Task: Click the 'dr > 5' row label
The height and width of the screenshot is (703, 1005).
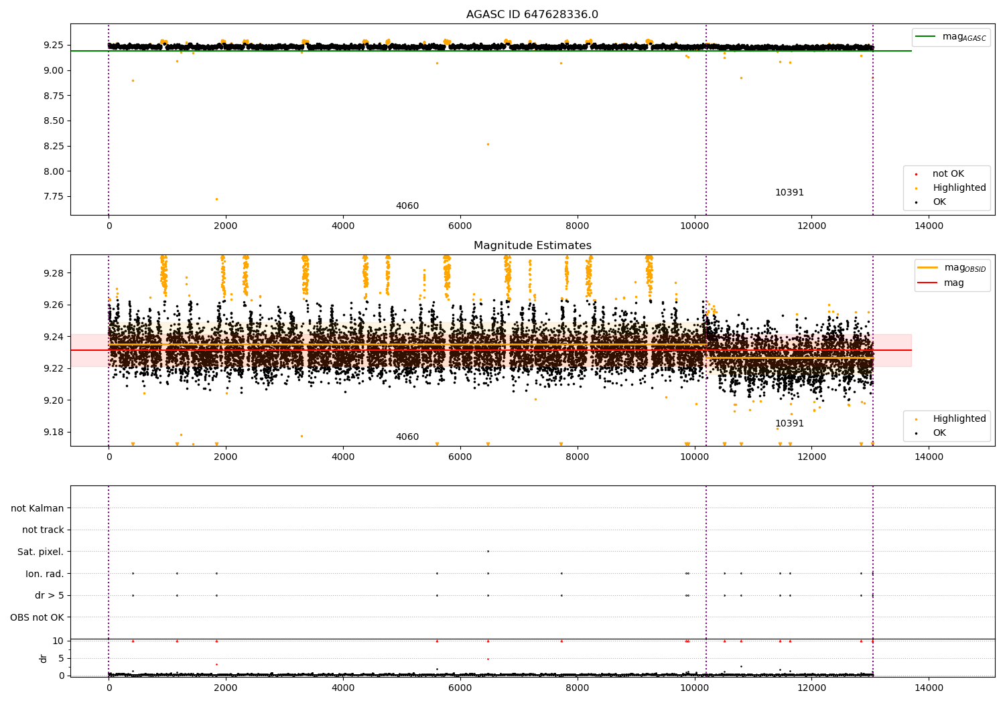Action: click(x=50, y=595)
